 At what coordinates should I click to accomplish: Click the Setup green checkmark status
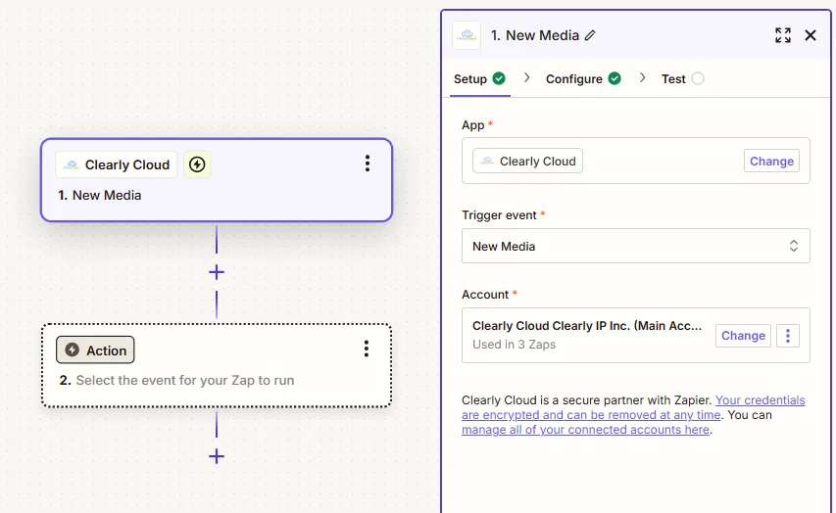[x=499, y=79]
